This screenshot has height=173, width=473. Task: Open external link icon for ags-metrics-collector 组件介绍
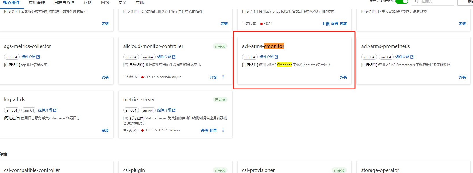tap(38, 57)
